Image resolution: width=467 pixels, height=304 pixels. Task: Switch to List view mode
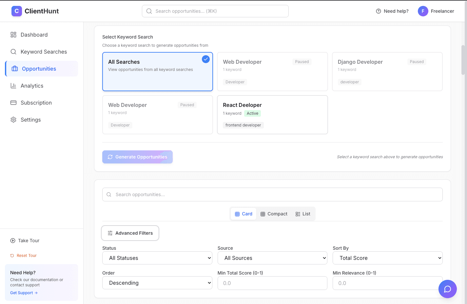(302, 213)
